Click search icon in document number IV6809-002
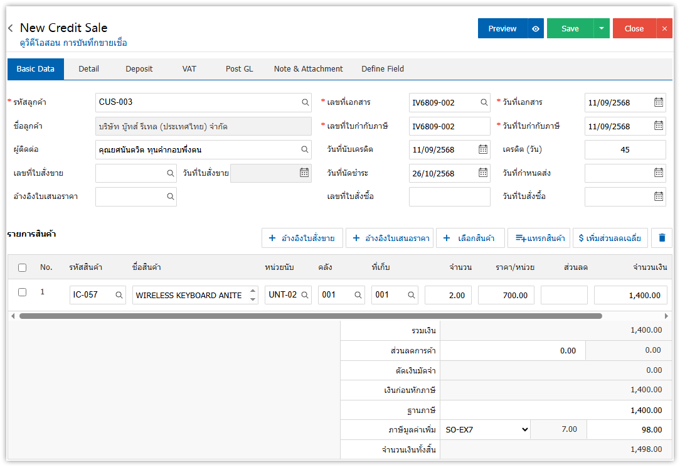Viewport: 680px width, 467px height. [484, 102]
